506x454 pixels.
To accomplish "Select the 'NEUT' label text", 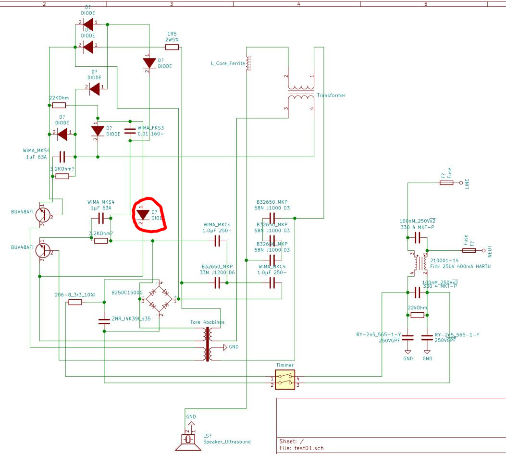I will point(490,251).
